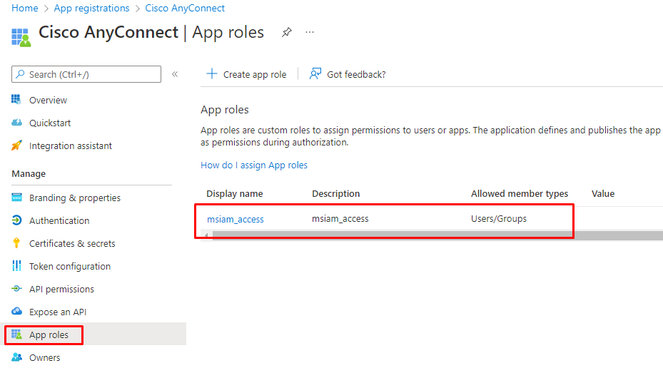Click the Certificates & secrets key icon
Image resolution: width=663 pixels, height=368 pixels.
[17, 244]
